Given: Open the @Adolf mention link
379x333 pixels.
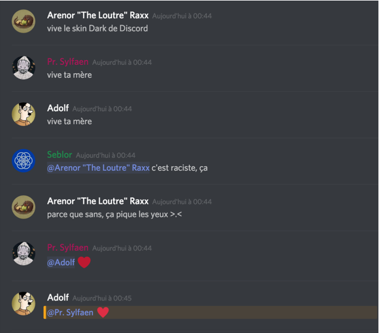Looking at the screenshot, I should [x=61, y=262].
